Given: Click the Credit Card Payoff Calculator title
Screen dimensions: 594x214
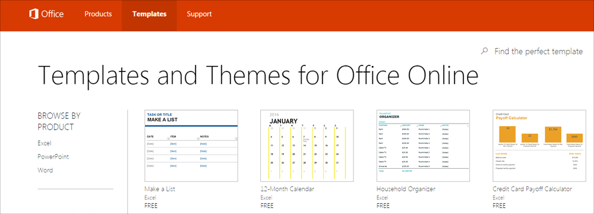Looking at the screenshot, I should (532, 188).
